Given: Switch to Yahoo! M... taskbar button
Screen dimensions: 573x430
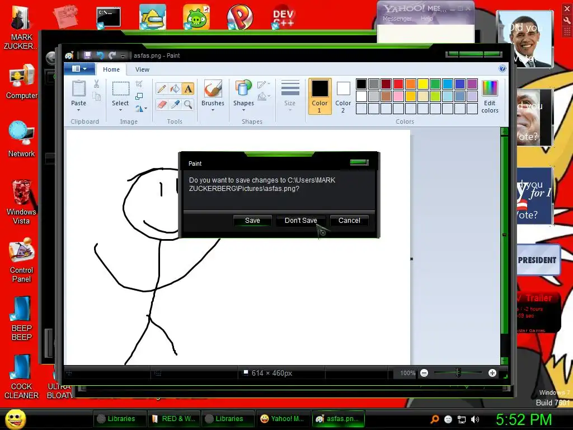Looking at the screenshot, I should [x=282, y=419].
